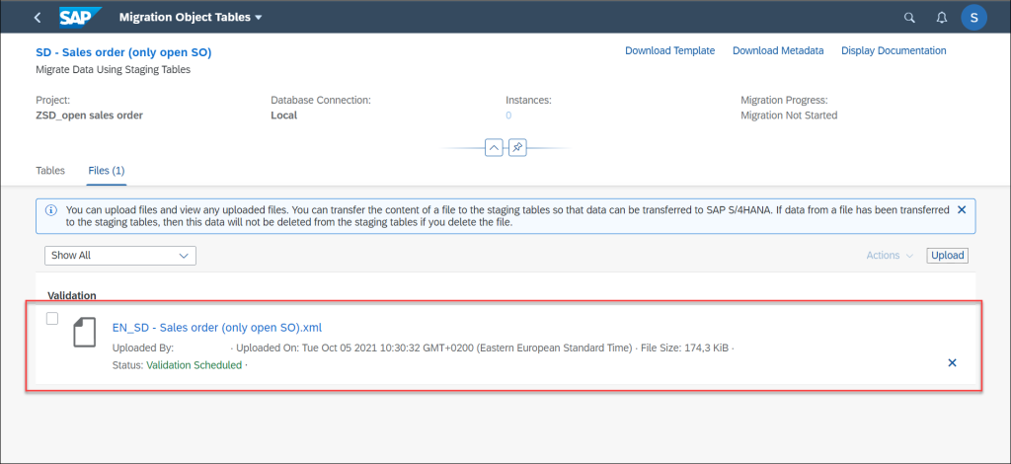Close the information message strip

pos(962,210)
